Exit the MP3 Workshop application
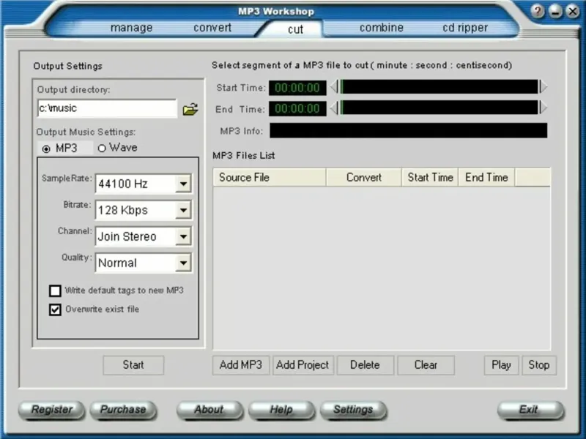The height and width of the screenshot is (439, 586). (530, 410)
